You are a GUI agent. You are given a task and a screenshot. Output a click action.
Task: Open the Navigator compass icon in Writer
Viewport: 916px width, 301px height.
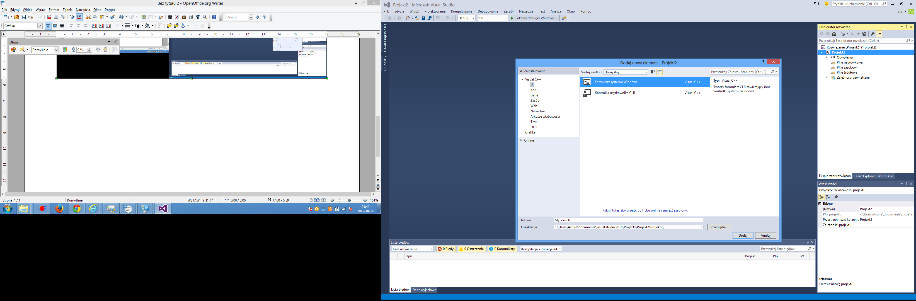pyautogui.click(x=177, y=17)
